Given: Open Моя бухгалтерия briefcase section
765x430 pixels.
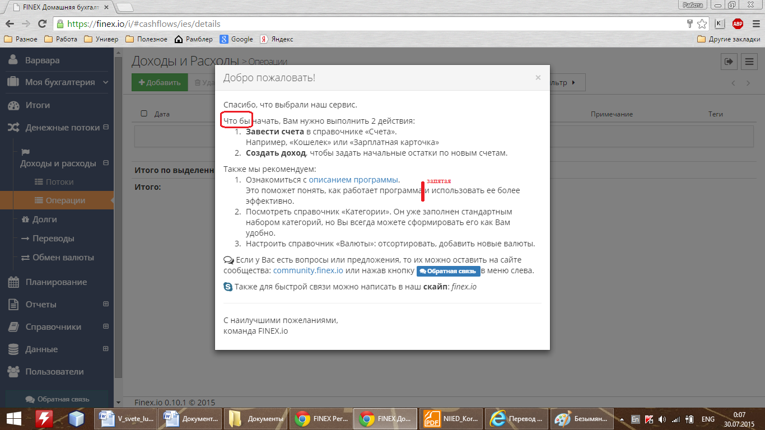Looking at the screenshot, I should 13,82.
